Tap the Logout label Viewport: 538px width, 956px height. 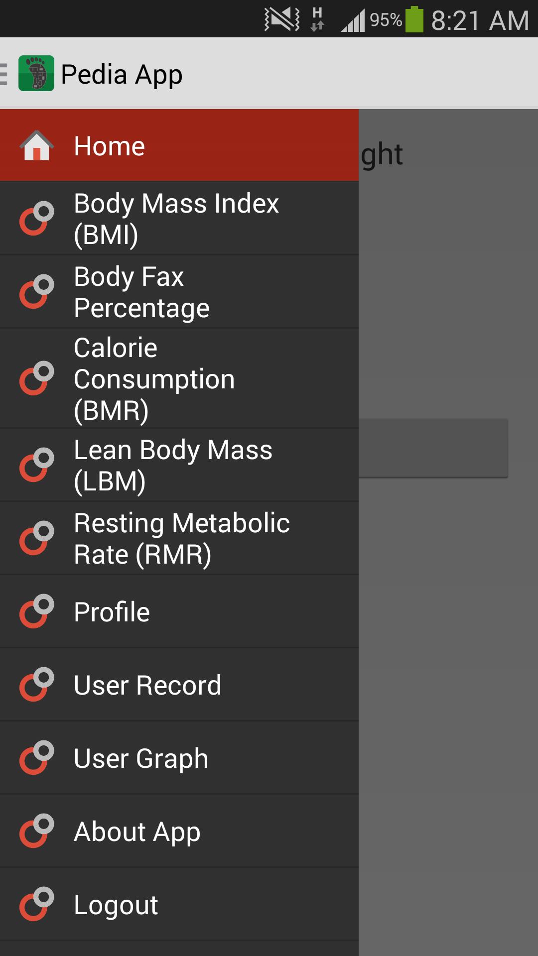pyautogui.click(x=116, y=905)
